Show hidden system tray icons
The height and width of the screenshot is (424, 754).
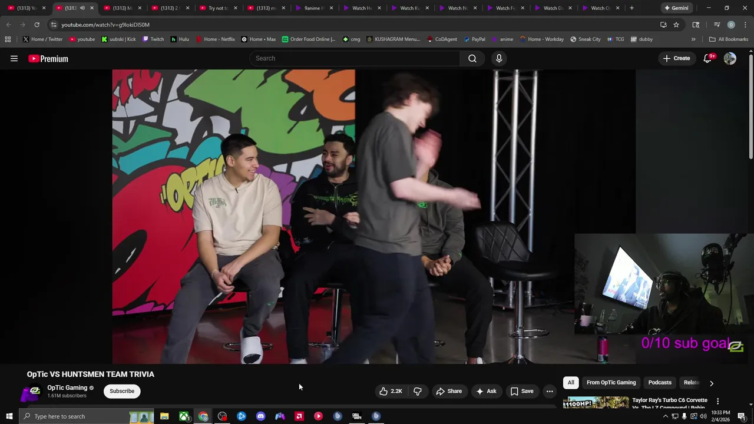click(x=666, y=416)
